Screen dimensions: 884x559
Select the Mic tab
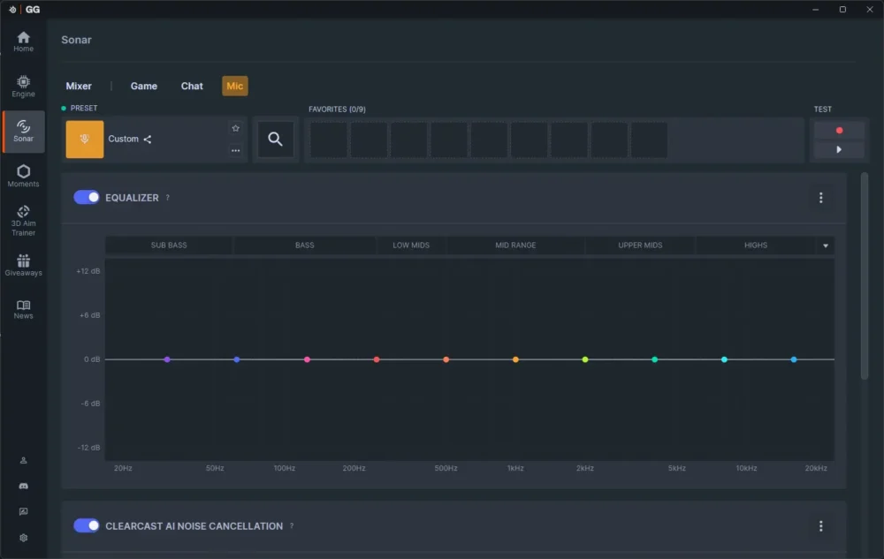[234, 87]
